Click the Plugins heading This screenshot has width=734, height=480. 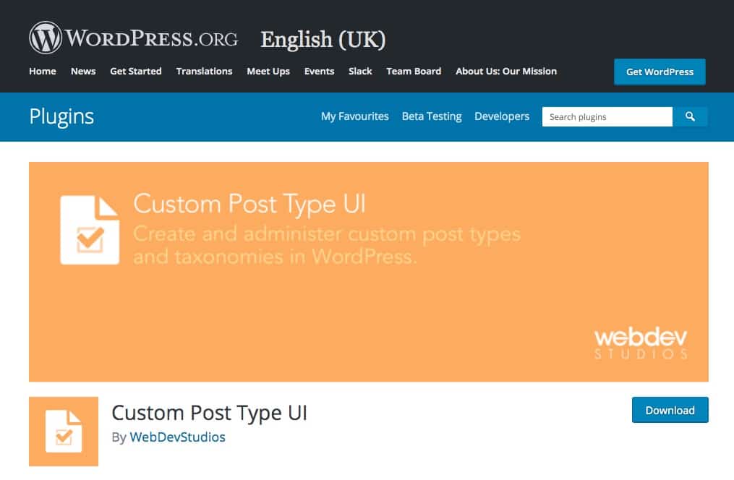61,116
